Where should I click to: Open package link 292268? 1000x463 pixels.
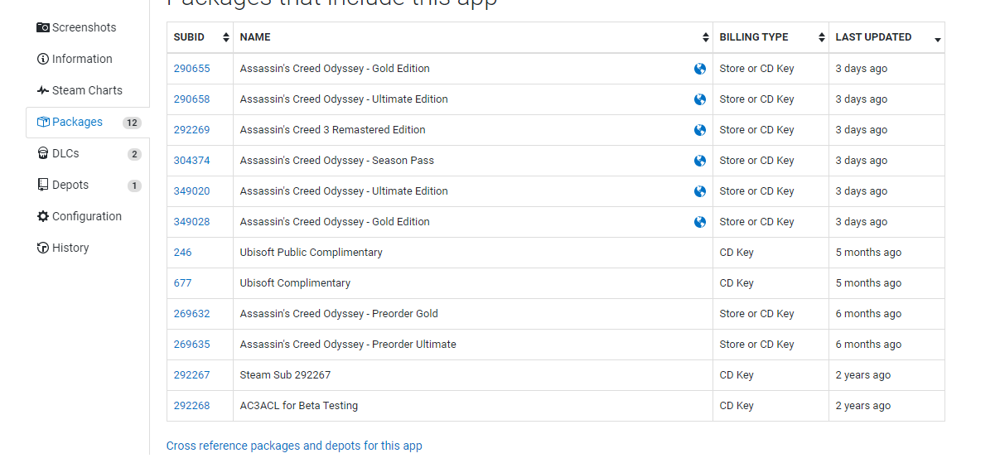tap(191, 406)
